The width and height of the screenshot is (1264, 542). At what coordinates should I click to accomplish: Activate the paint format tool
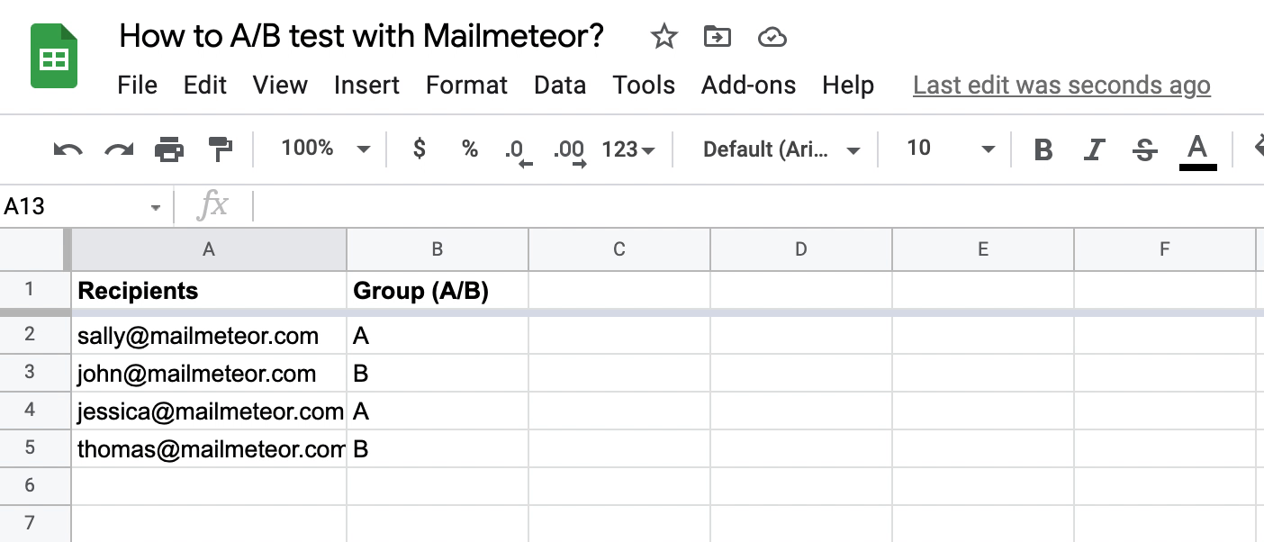220,149
